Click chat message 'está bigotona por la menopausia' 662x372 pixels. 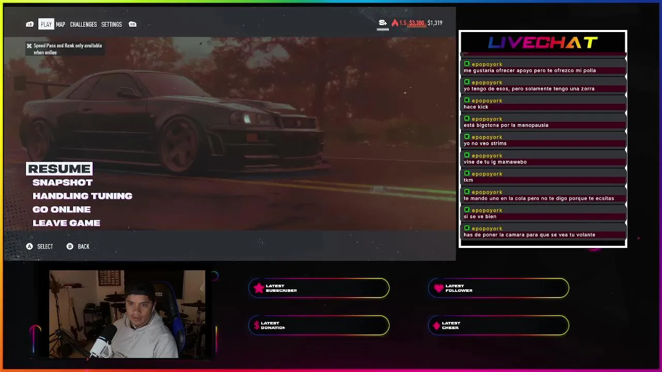[506, 125]
